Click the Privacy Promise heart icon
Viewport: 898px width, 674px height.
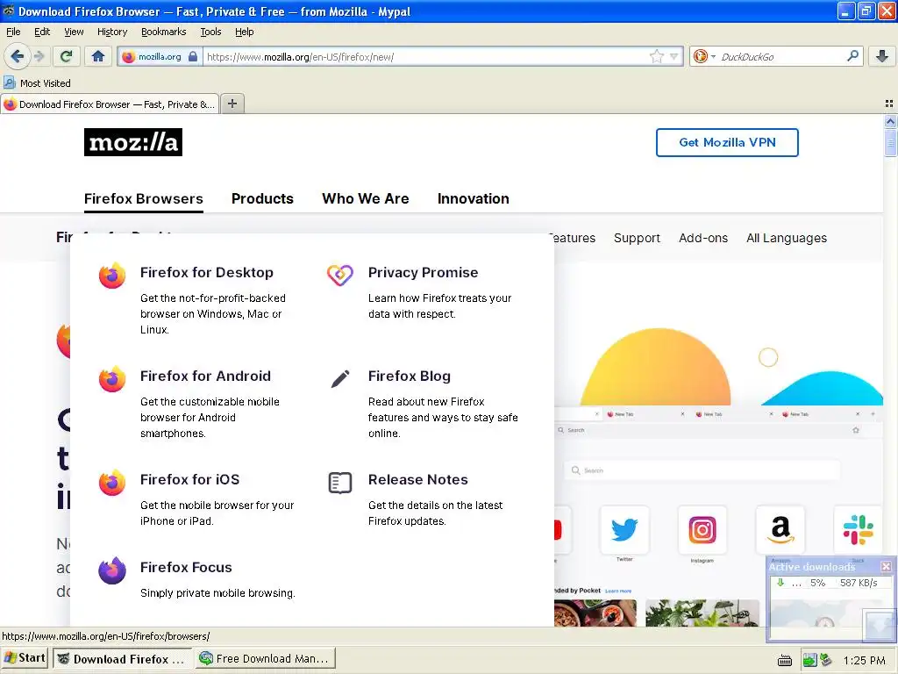[339, 275]
